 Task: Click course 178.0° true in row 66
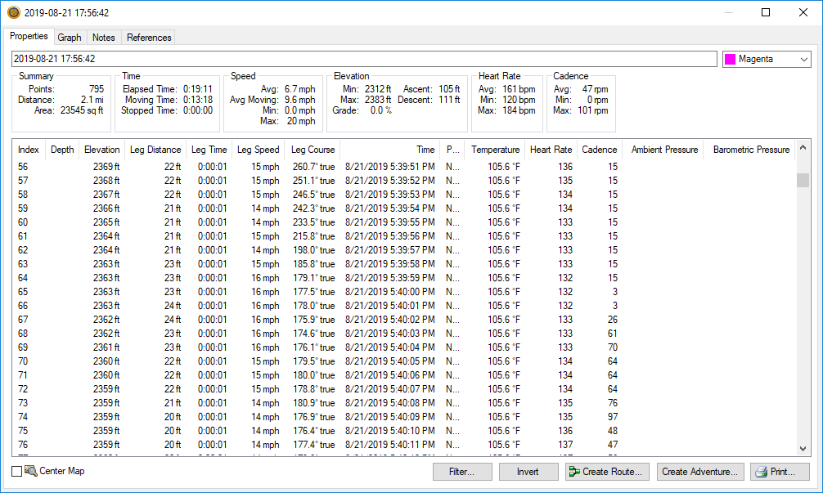click(314, 306)
